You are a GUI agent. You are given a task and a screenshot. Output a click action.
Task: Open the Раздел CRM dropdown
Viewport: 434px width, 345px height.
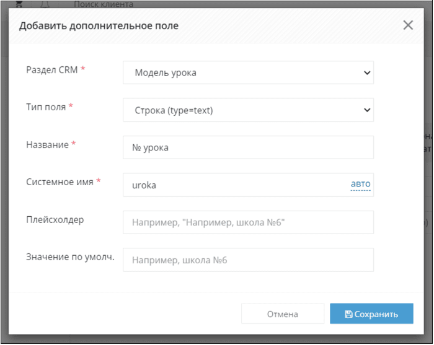248,72
